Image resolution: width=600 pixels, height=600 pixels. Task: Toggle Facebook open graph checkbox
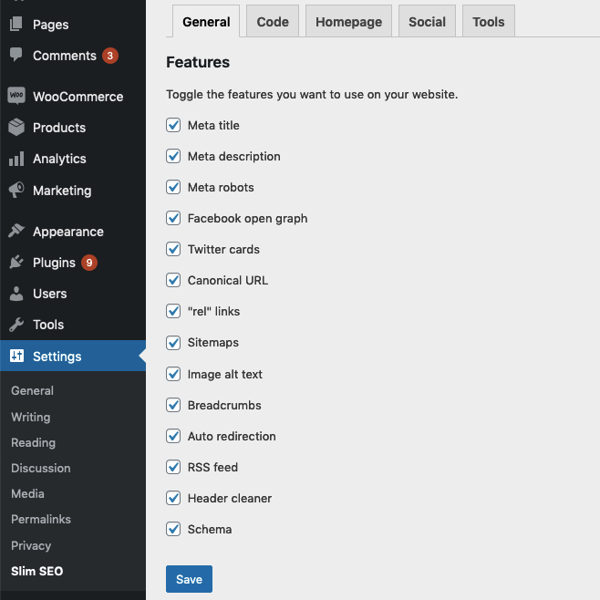(173, 218)
